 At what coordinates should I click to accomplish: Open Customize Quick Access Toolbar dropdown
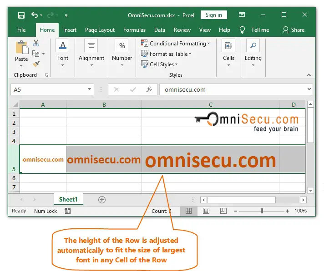66,15
